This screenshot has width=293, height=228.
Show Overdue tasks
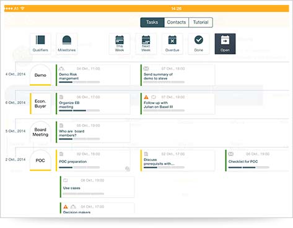172,44
